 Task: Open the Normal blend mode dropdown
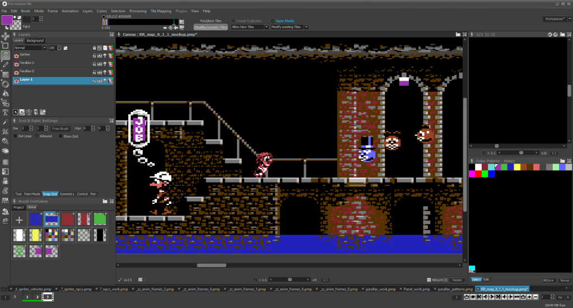coord(29,48)
